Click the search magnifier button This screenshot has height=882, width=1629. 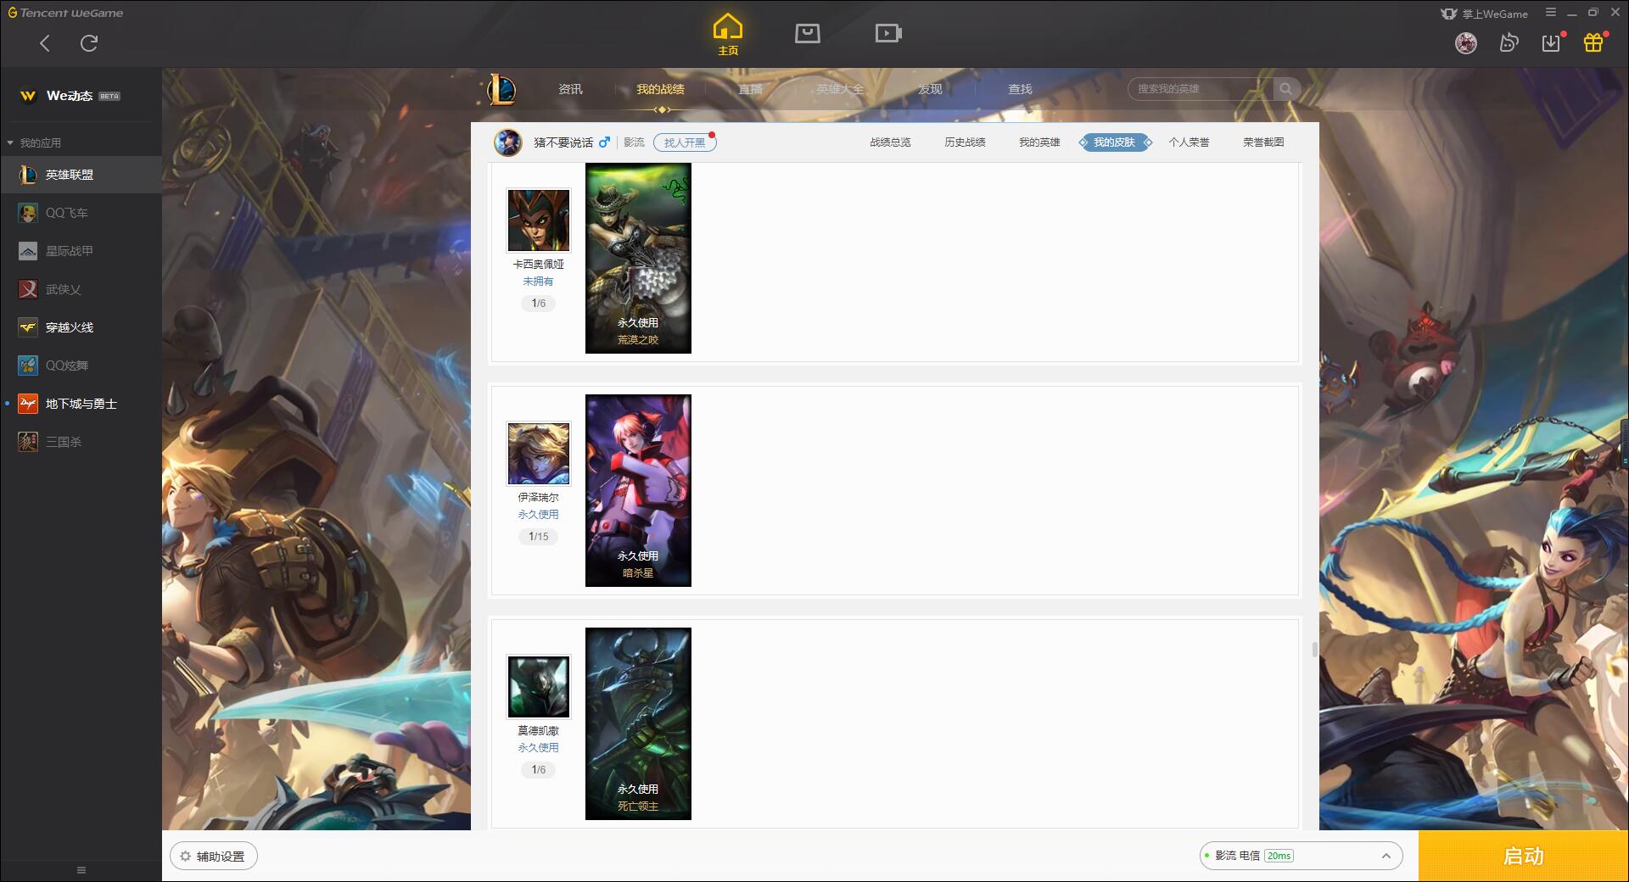click(x=1286, y=89)
